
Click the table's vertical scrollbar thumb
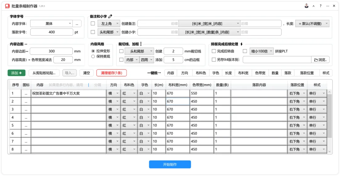click(x=329, y=116)
